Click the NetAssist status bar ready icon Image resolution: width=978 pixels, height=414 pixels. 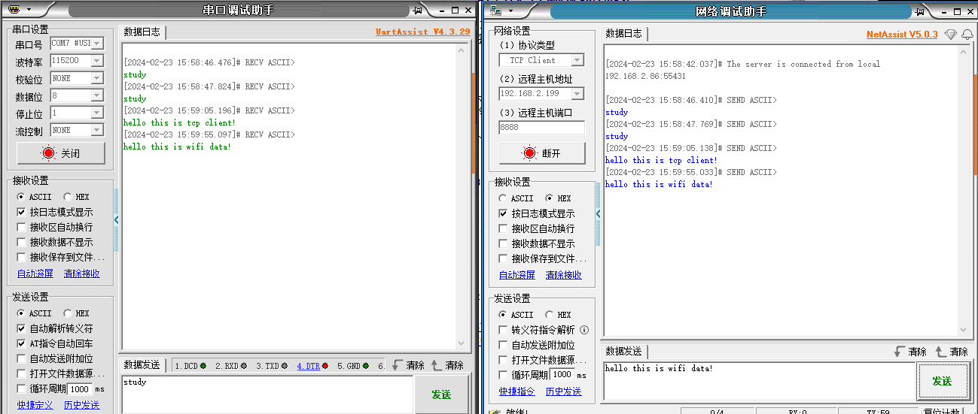point(495,411)
